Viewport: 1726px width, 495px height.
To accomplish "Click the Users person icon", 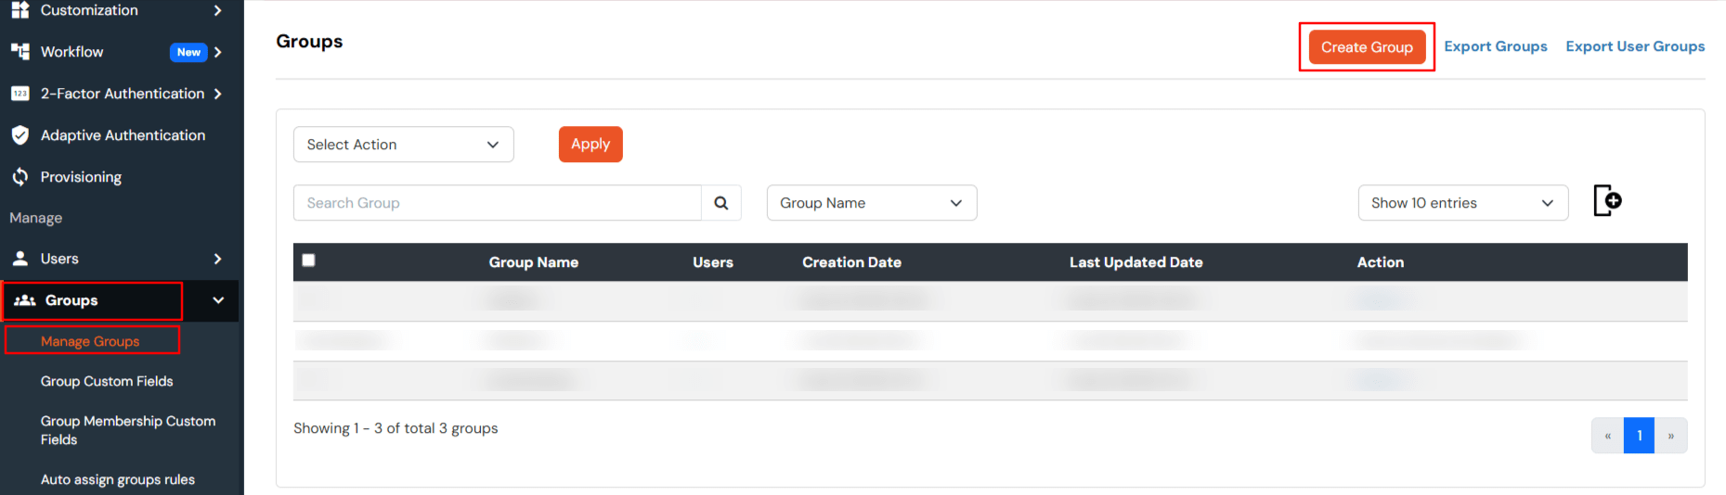I will point(19,259).
